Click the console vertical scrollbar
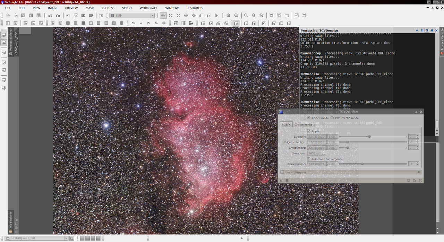Viewport: 444px width, 242px height. tap(437, 124)
